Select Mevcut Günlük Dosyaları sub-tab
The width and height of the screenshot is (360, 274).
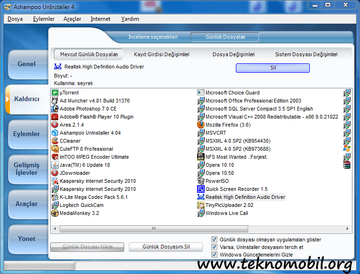pos(89,54)
